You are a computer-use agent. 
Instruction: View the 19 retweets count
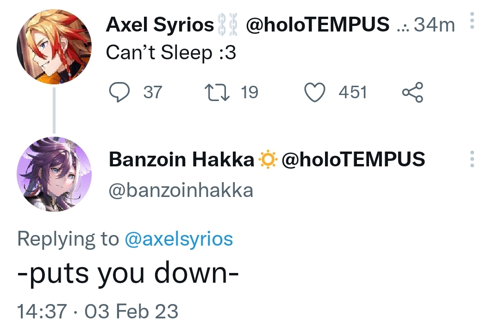[x=250, y=92]
